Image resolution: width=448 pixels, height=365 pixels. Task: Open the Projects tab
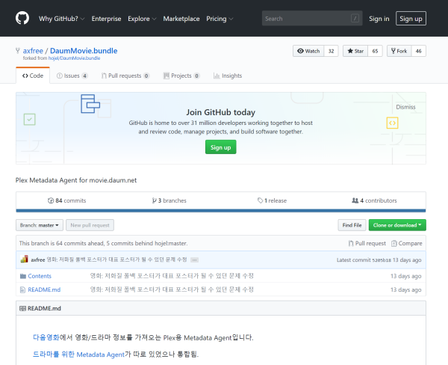(x=181, y=76)
